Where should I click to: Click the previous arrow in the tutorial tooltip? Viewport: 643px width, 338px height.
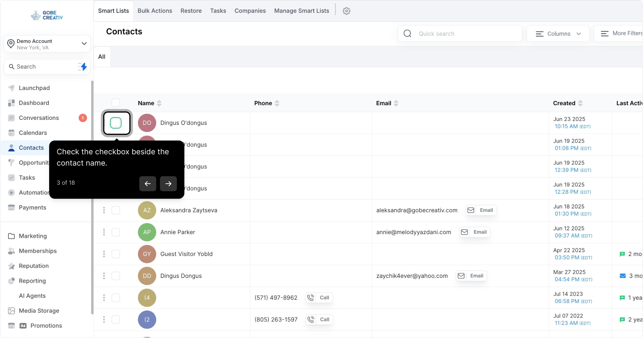(x=148, y=184)
